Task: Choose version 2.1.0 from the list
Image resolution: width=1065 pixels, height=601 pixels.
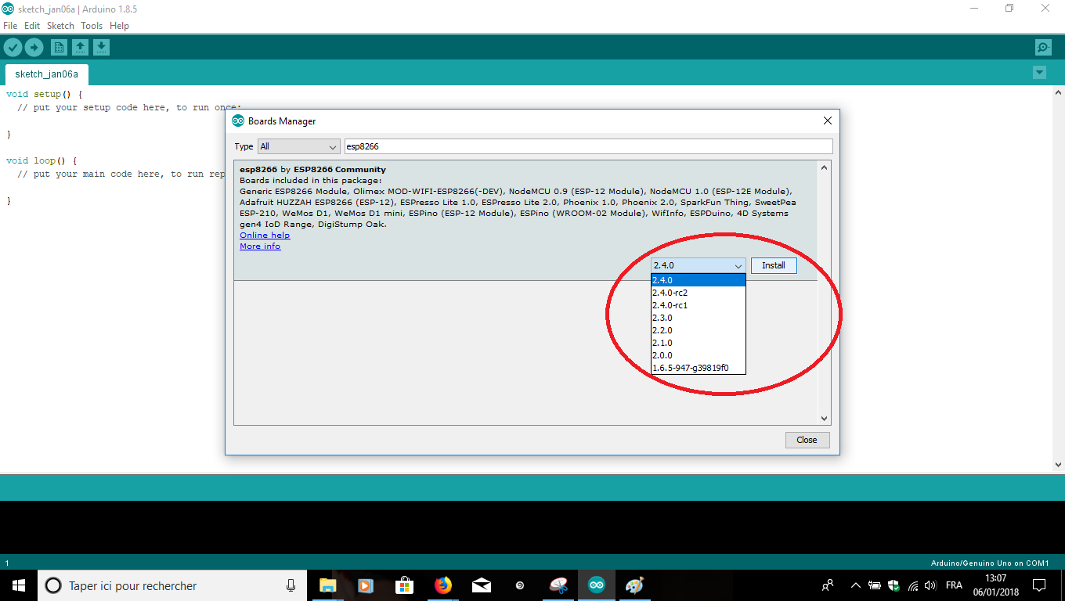Action: point(698,343)
